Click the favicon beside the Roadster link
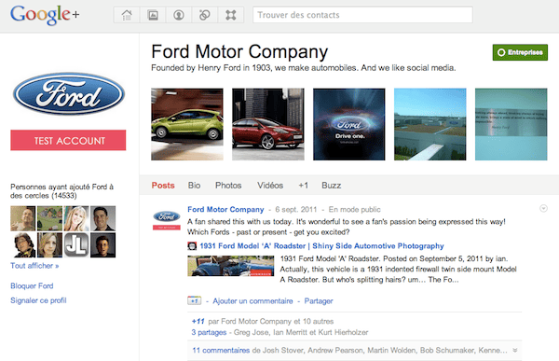Image resolution: width=559 pixels, height=361 pixels. pyautogui.click(x=192, y=245)
